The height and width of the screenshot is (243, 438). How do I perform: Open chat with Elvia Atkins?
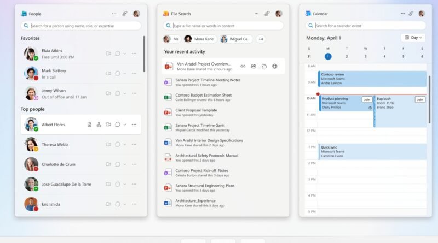118,54
